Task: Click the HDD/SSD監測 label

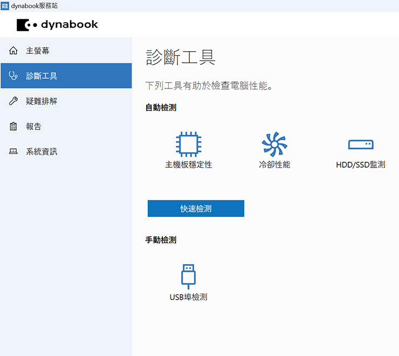Action: pos(361,165)
